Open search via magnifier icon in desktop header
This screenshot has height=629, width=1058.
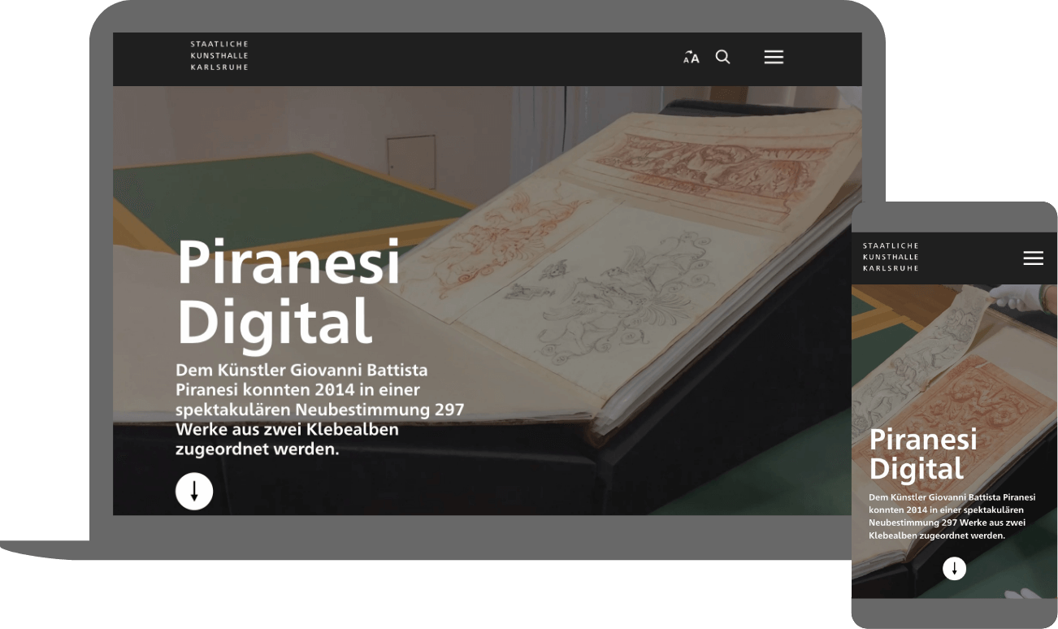[x=722, y=57]
